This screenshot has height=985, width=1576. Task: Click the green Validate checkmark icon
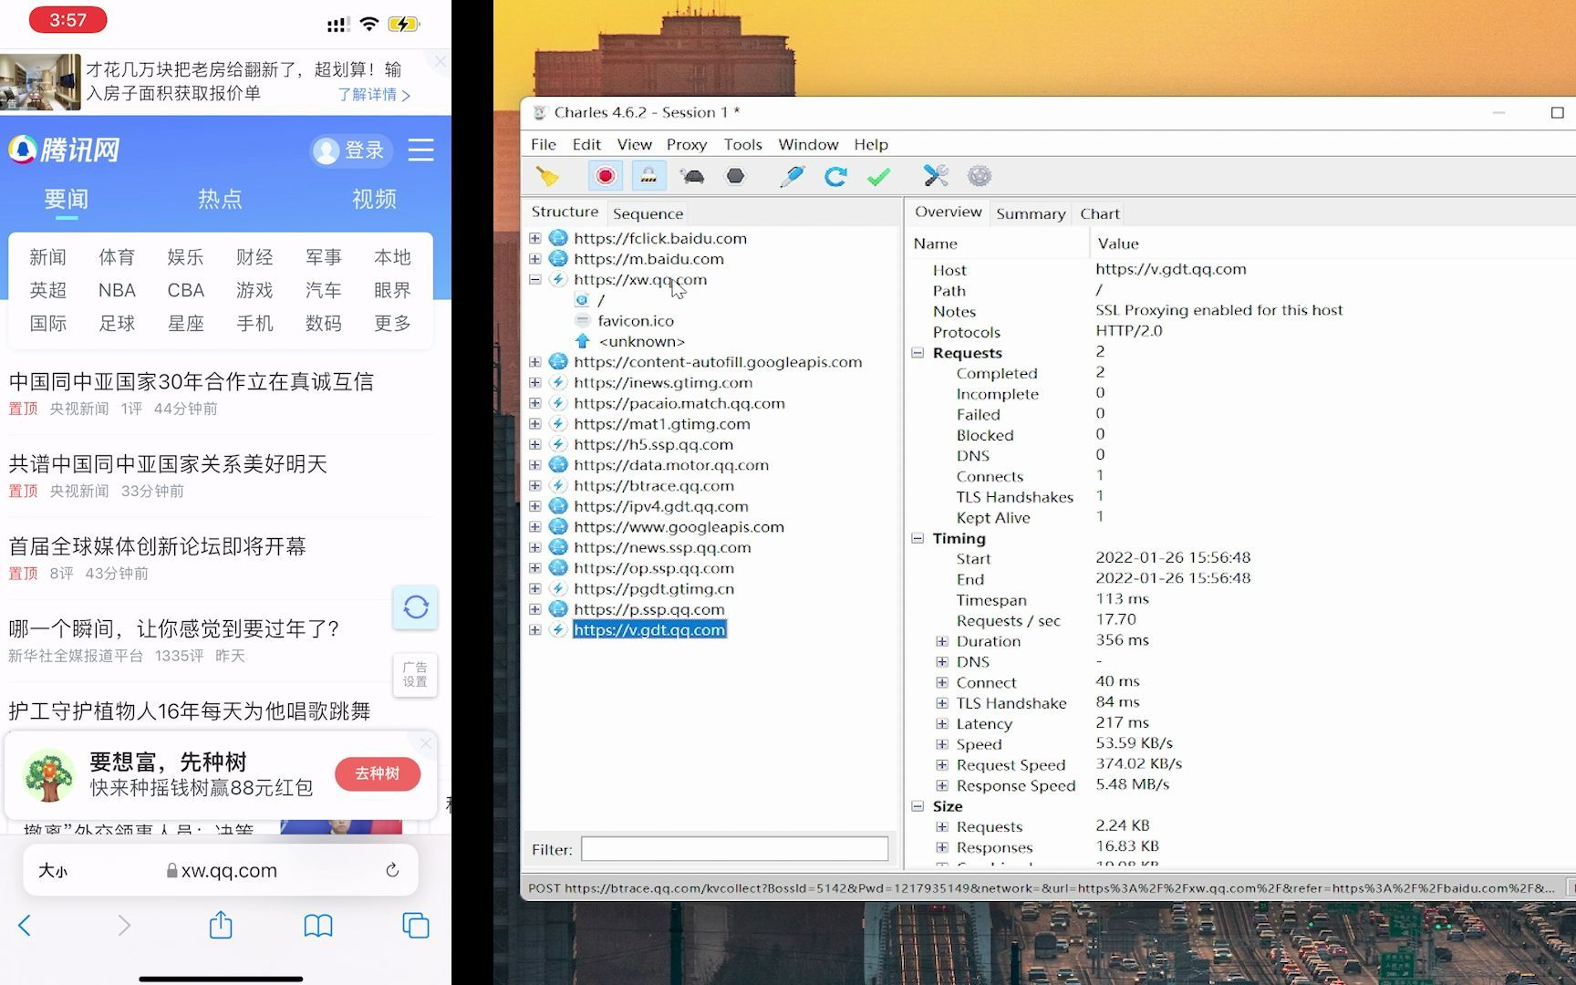[x=879, y=176]
